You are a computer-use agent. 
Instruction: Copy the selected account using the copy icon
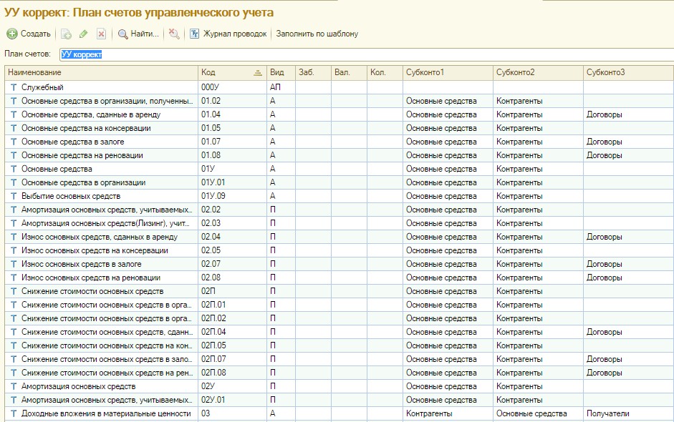[x=66, y=34]
